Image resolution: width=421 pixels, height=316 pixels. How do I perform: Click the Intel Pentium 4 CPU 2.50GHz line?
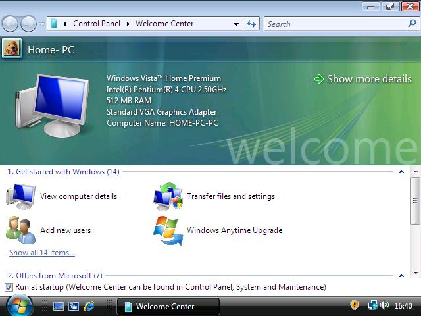click(166, 90)
